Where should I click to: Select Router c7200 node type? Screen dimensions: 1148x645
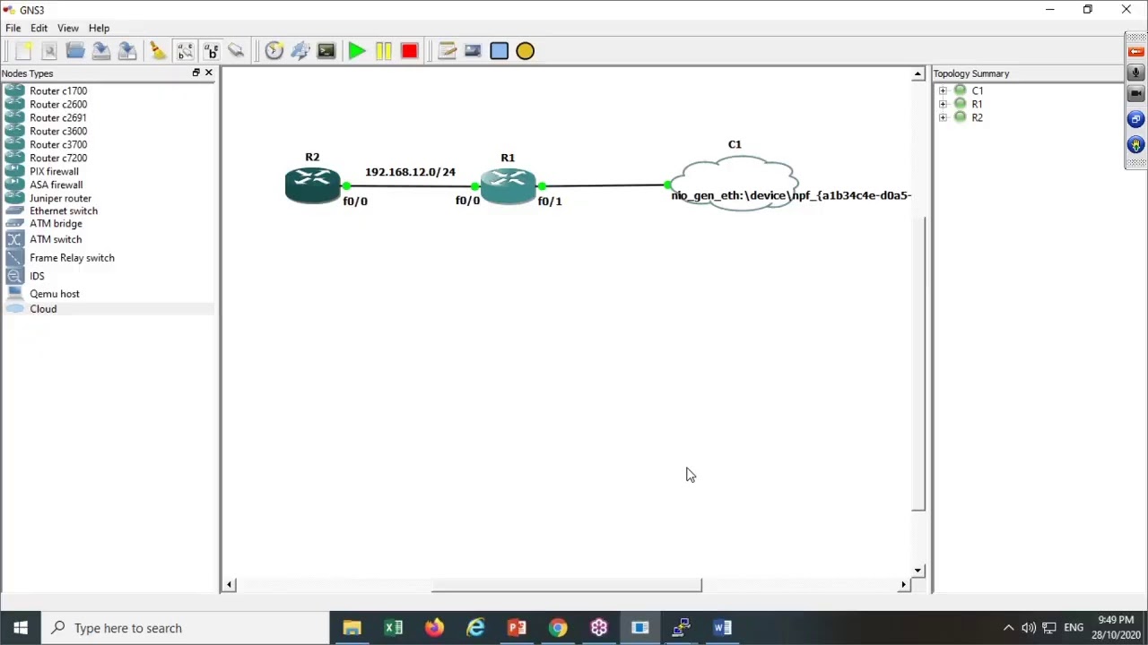(x=58, y=158)
